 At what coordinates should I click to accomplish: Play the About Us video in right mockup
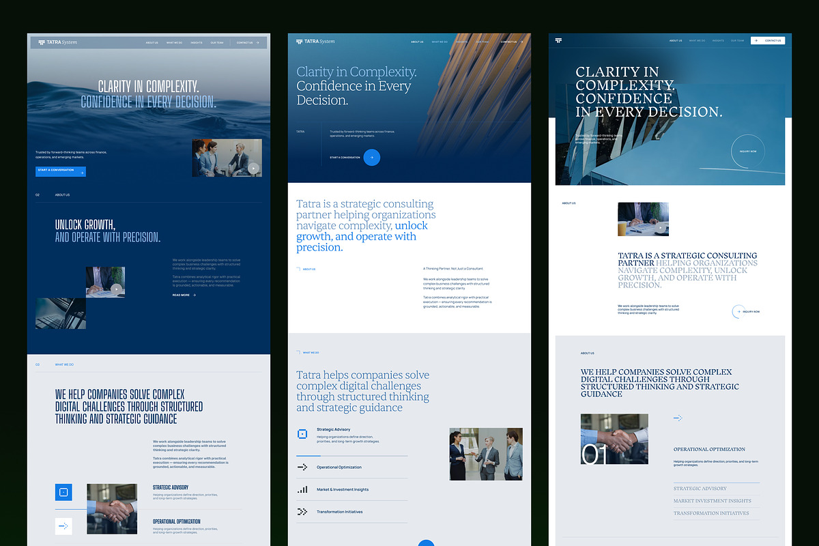pos(660,229)
